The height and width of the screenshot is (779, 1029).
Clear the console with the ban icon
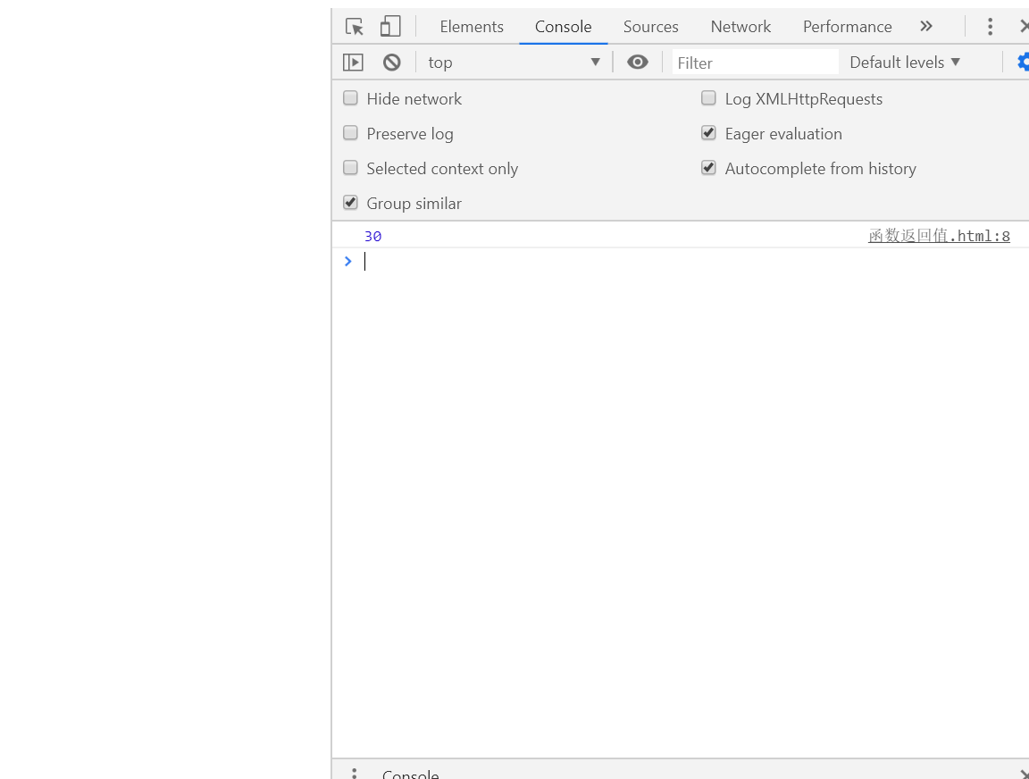click(x=392, y=63)
